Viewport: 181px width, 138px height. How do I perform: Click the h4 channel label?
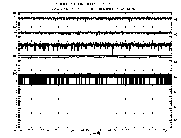point(176,107)
